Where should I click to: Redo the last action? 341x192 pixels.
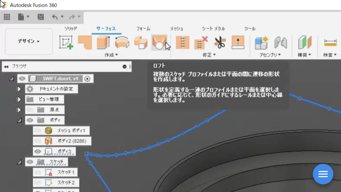point(72,17)
